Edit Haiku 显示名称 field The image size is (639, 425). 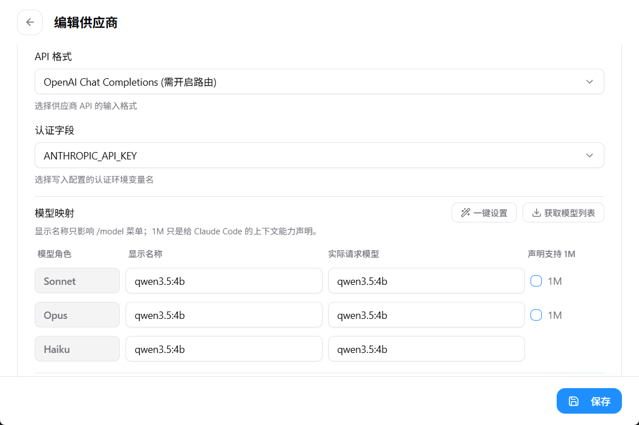[x=224, y=349]
